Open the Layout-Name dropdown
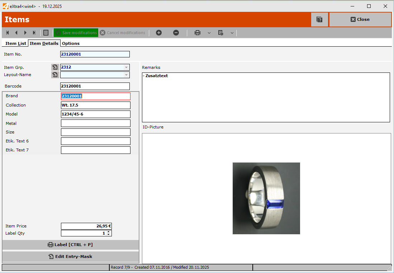Screen dimensions: 394x273 126,75
